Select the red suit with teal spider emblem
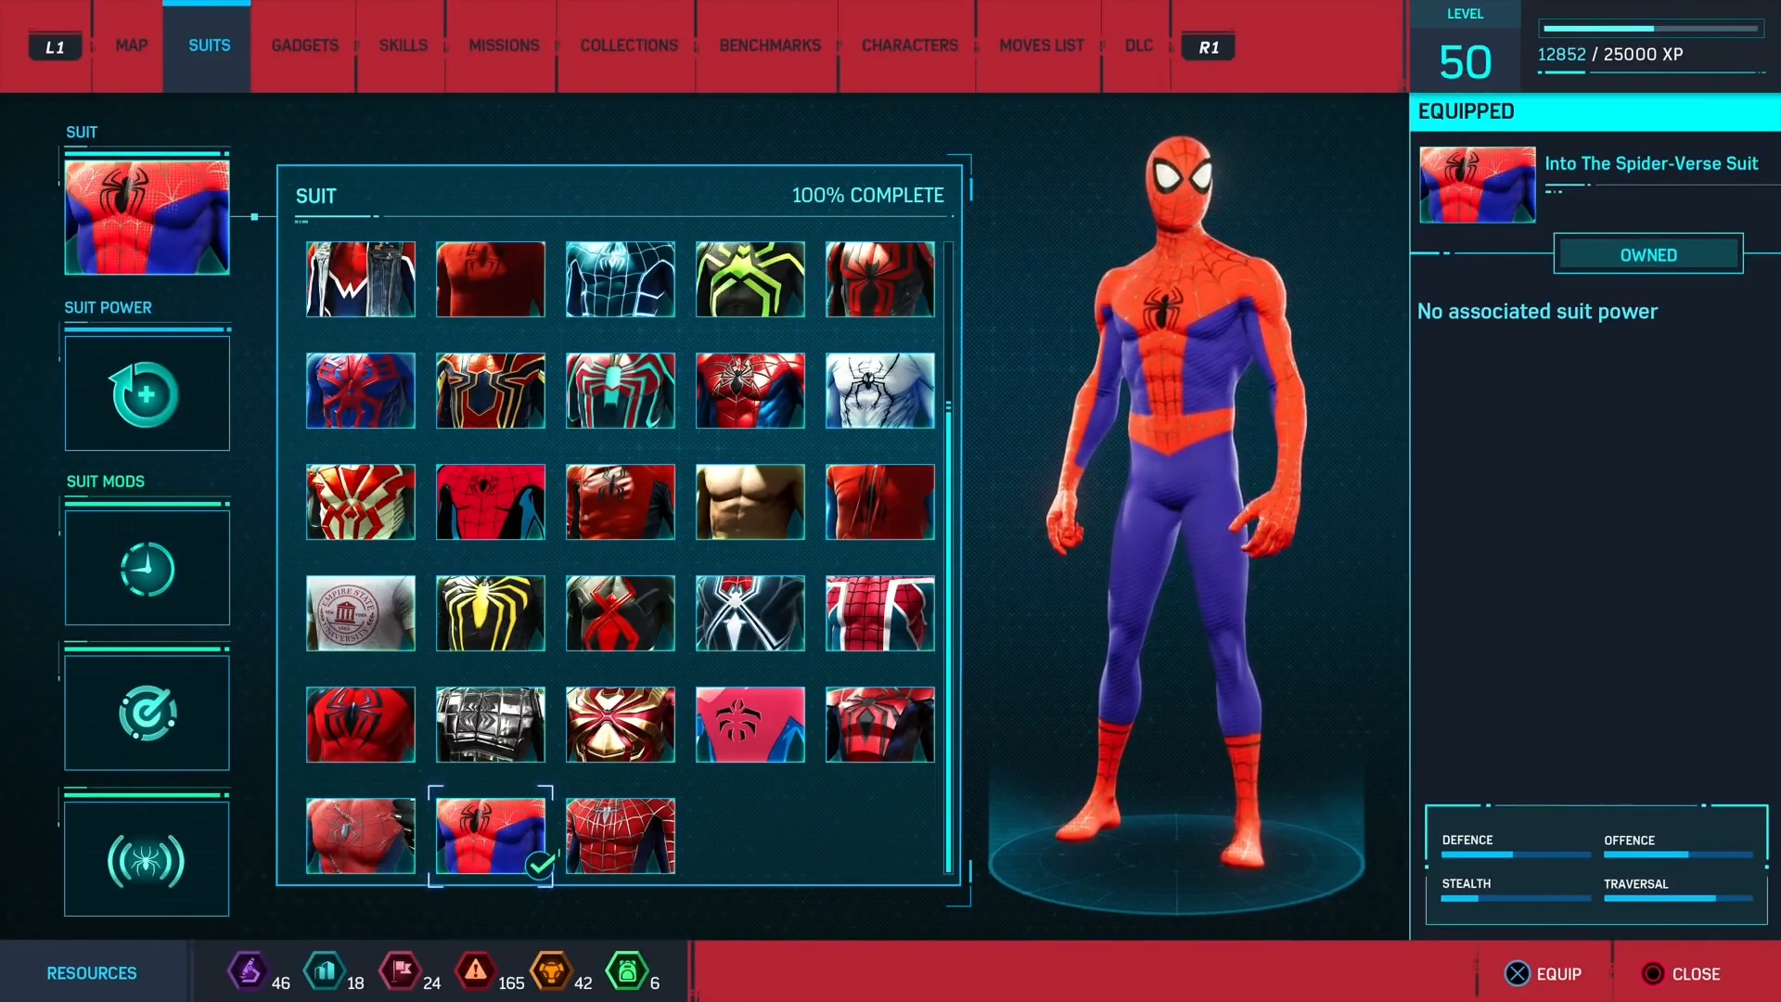The width and height of the screenshot is (1781, 1002). coord(621,391)
